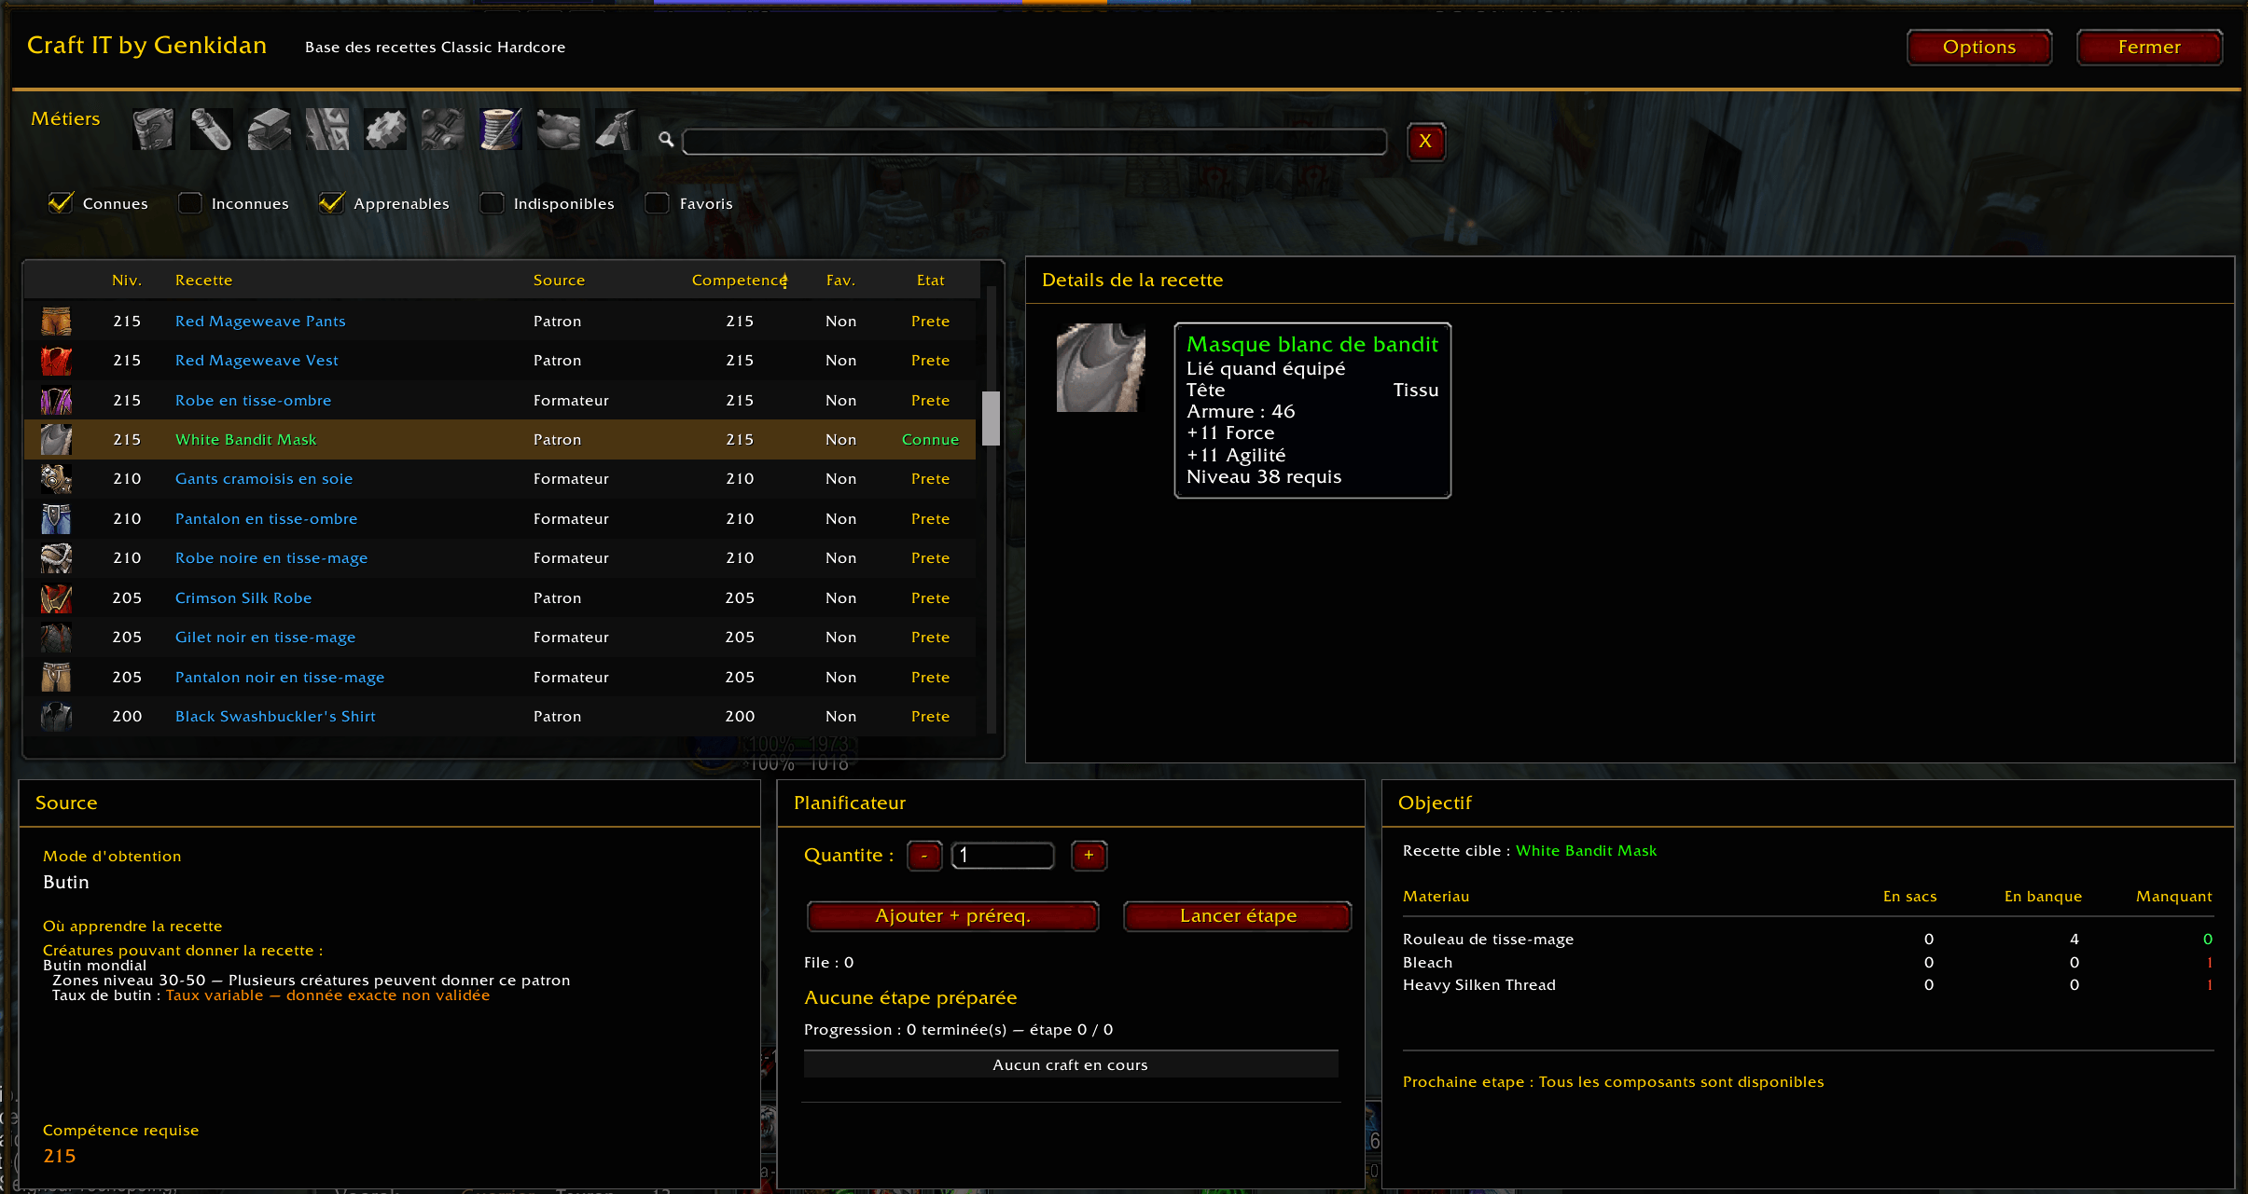
Task: Uncheck the Apprenables filter checkbox
Action: click(x=331, y=202)
